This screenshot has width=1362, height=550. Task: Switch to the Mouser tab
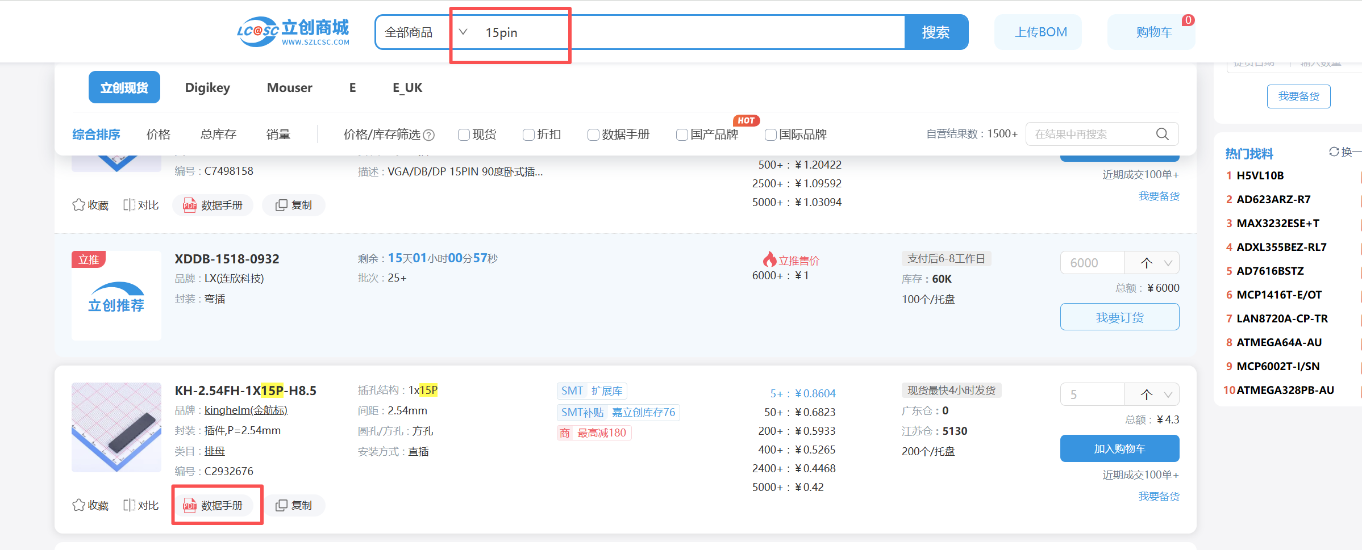[290, 87]
